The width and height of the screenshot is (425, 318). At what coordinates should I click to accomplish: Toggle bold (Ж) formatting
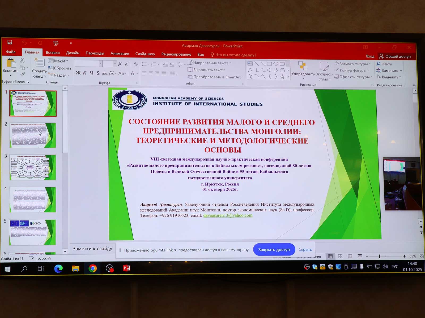[x=78, y=73]
